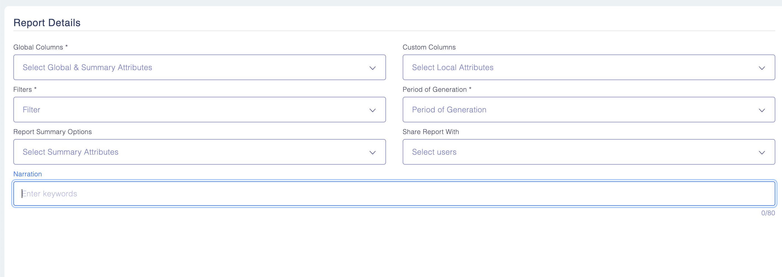
Task: Click the chevron arrow in Global Columns field
Action: 372,68
